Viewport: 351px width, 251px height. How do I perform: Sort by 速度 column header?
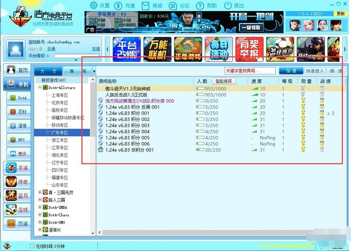257,81
